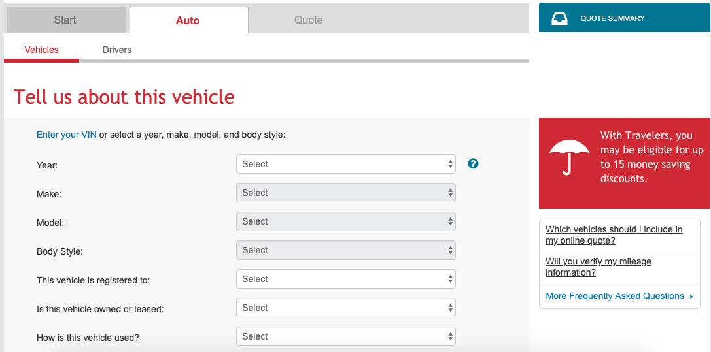This screenshot has width=711, height=352.
Task: Click the Quote Summary inbox icon
Action: pos(560,19)
